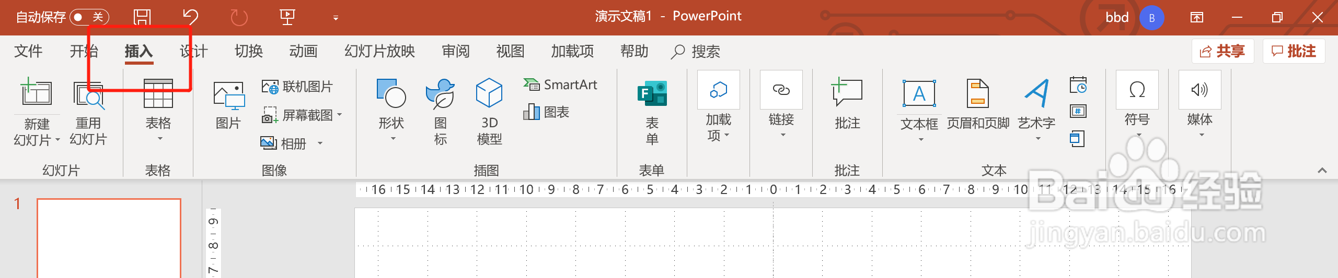
Task: Click 联机图片 online pictures
Action: point(297,87)
